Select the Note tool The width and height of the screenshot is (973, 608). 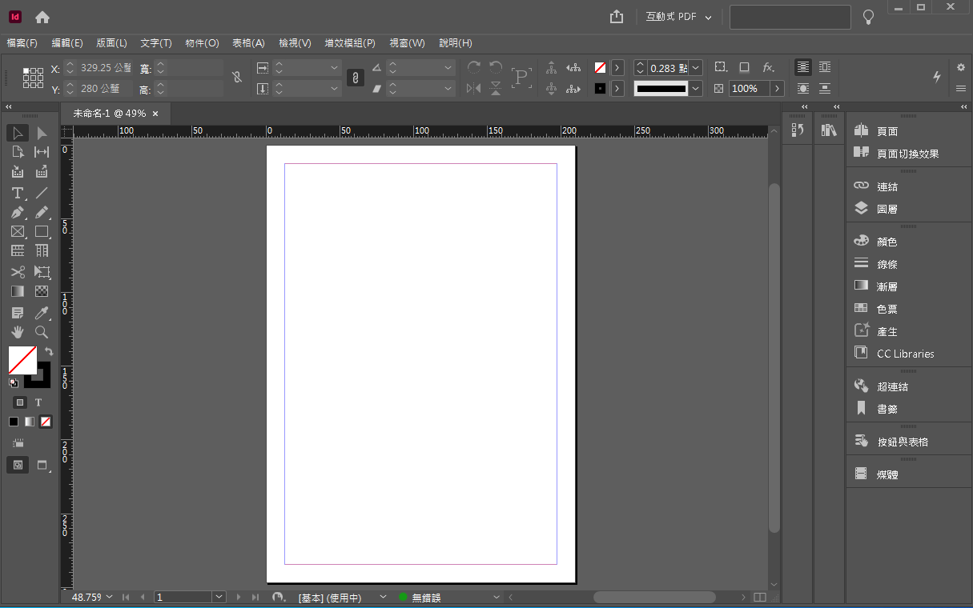click(x=18, y=312)
